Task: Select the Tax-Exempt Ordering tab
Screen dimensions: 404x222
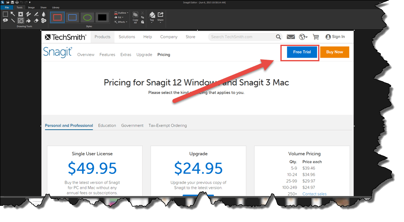Action: tap(168, 125)
